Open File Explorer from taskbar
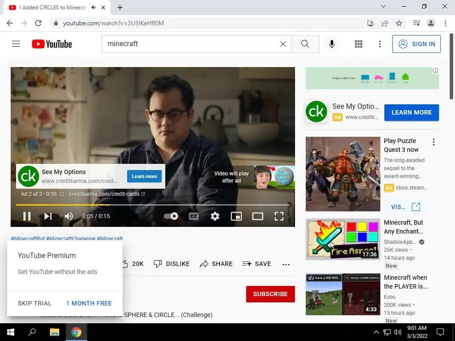Image resolution: width=455 pixels, height=341 pixels. click(54, 332)
